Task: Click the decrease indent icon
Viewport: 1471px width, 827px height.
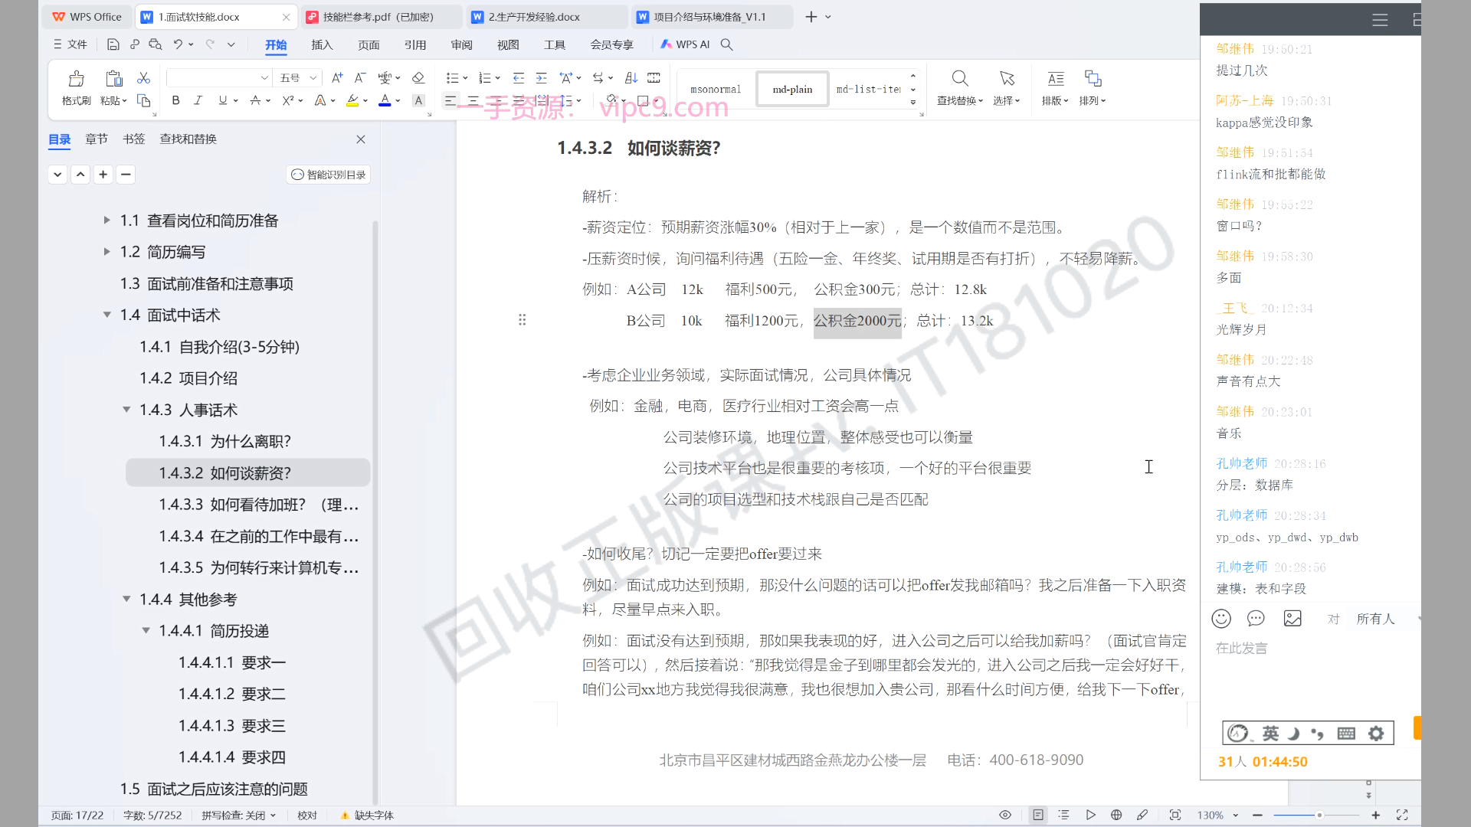Action: point(519,78)
